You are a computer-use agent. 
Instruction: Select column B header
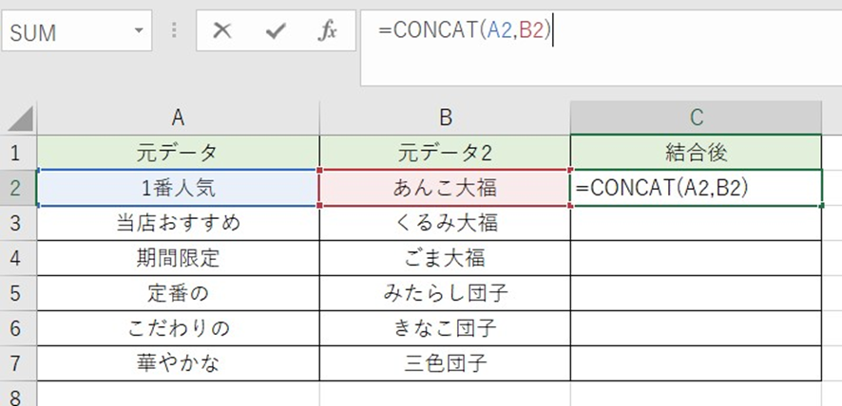445,118
